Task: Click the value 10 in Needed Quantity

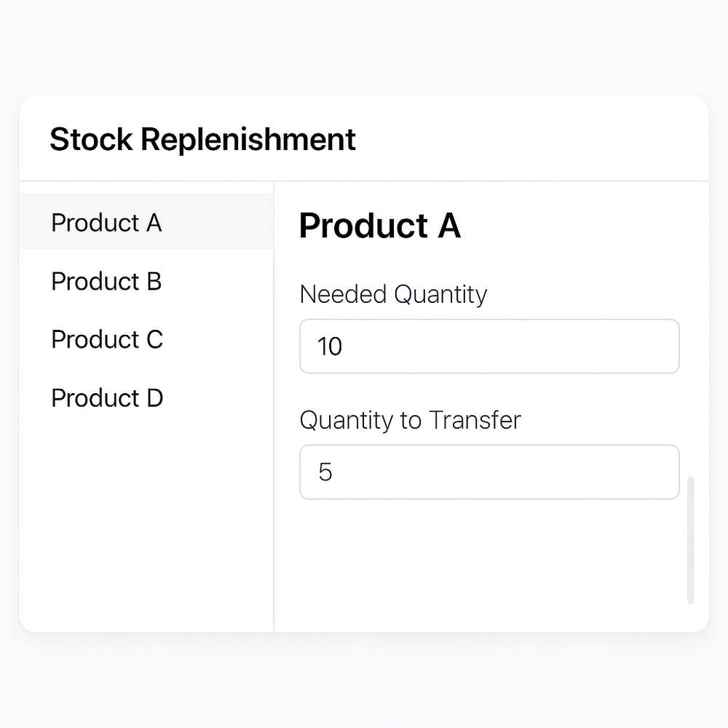Action: coord(330,347)
